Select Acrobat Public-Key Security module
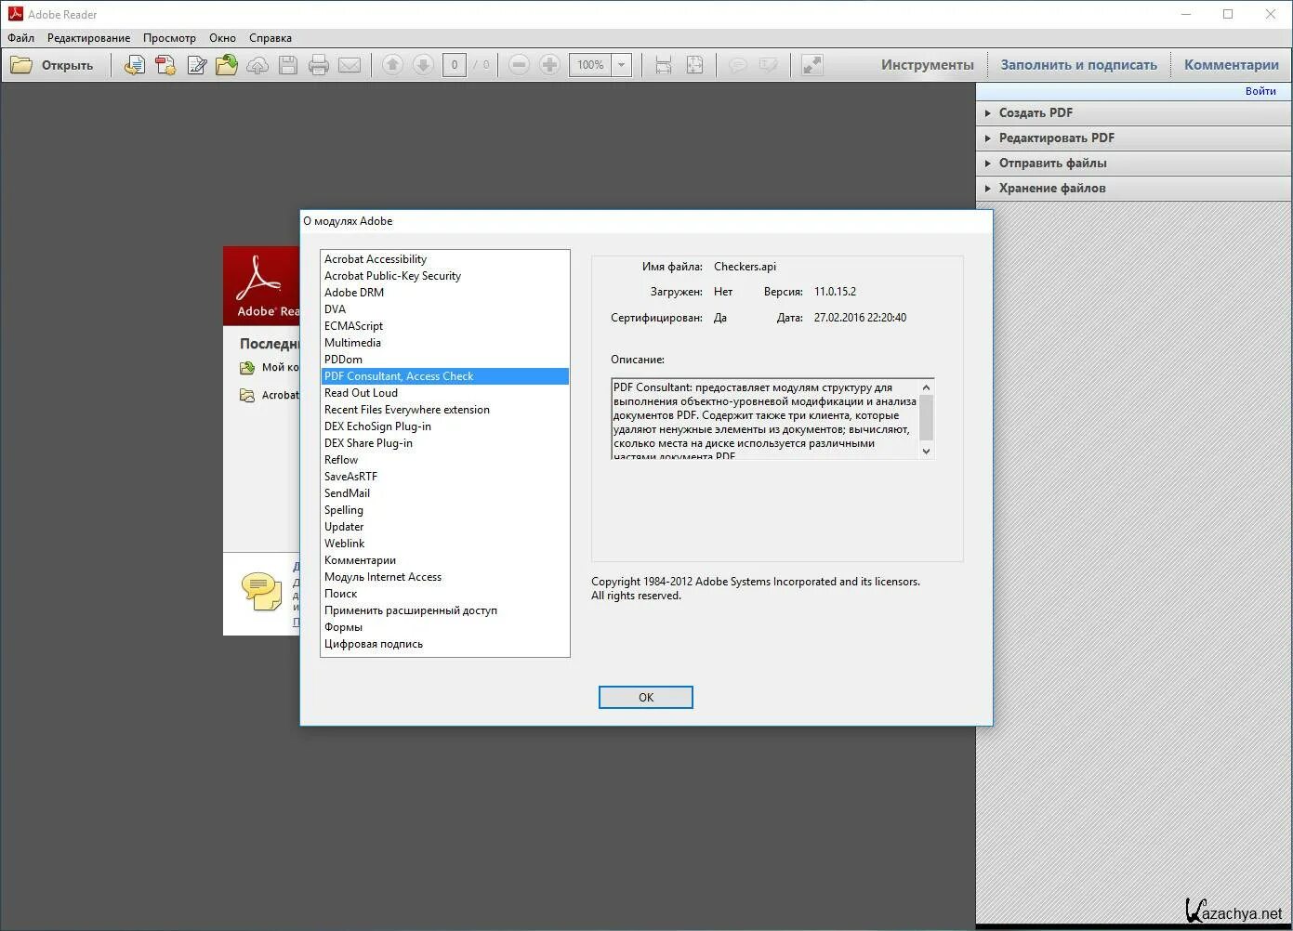Screen dimensions: 1293x931 [445, 276]
